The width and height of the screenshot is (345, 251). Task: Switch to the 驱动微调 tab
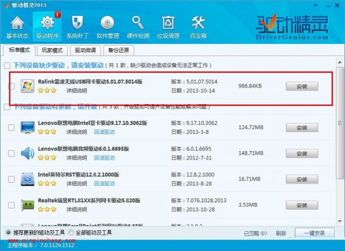coord(85,50)
